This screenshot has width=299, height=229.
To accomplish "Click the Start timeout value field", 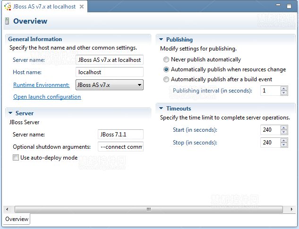I will [270, 130].
